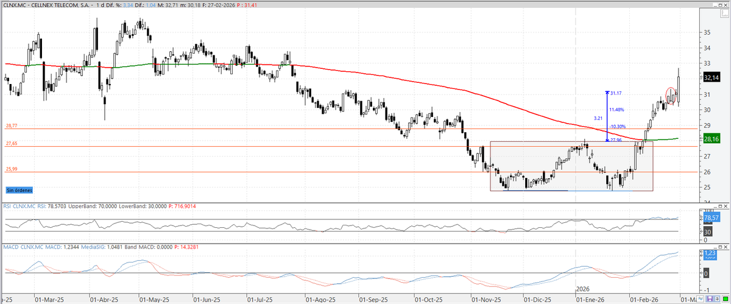The image size is (731, 304).
Task: Click the 35 price axis tick
Action: [x=707, y=32]
